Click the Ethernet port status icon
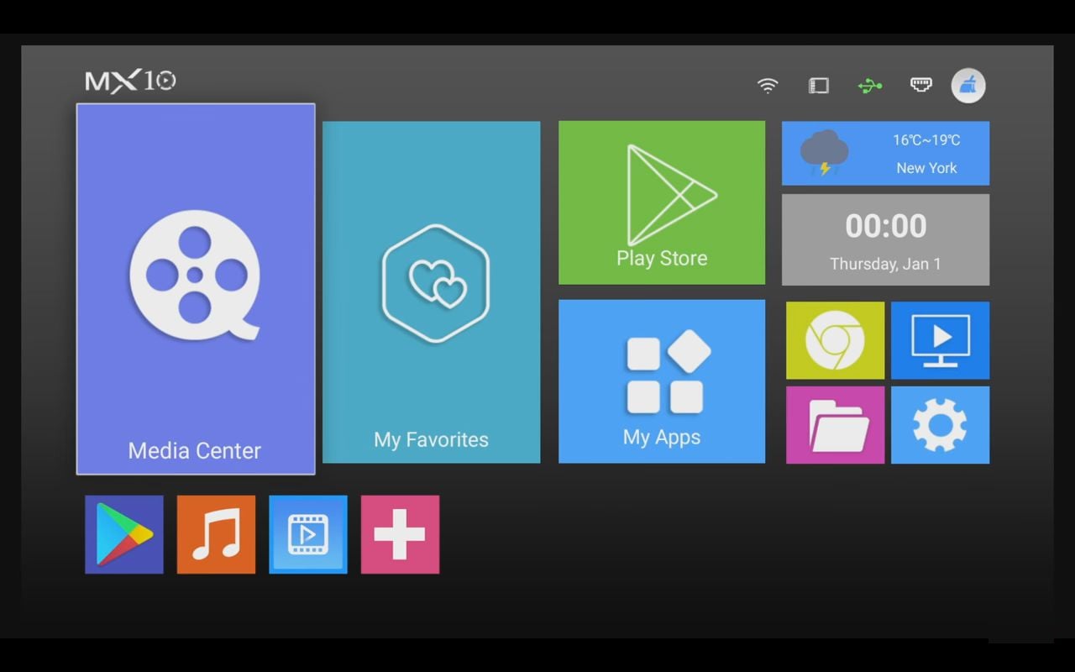The height and width of the screenshot is (672, 1075). (x=921, y=84)
